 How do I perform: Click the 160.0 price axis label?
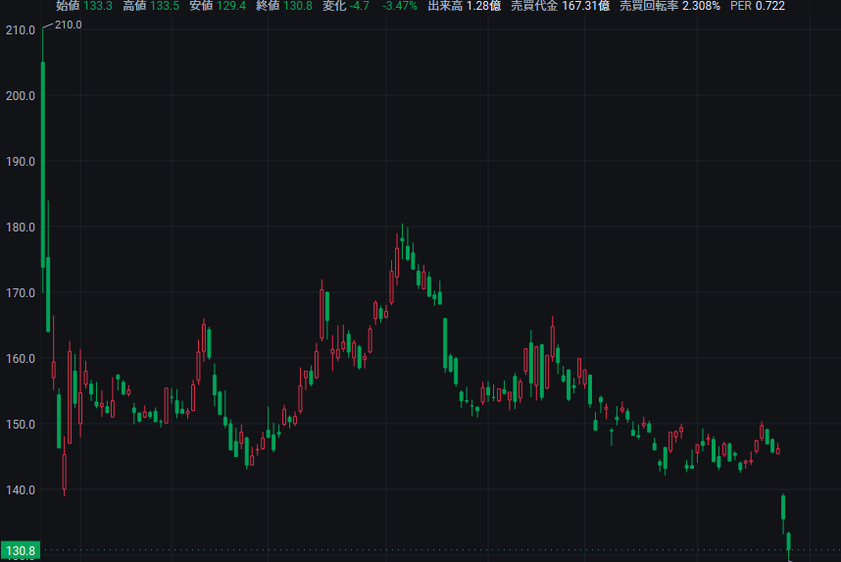coord(21,359)
